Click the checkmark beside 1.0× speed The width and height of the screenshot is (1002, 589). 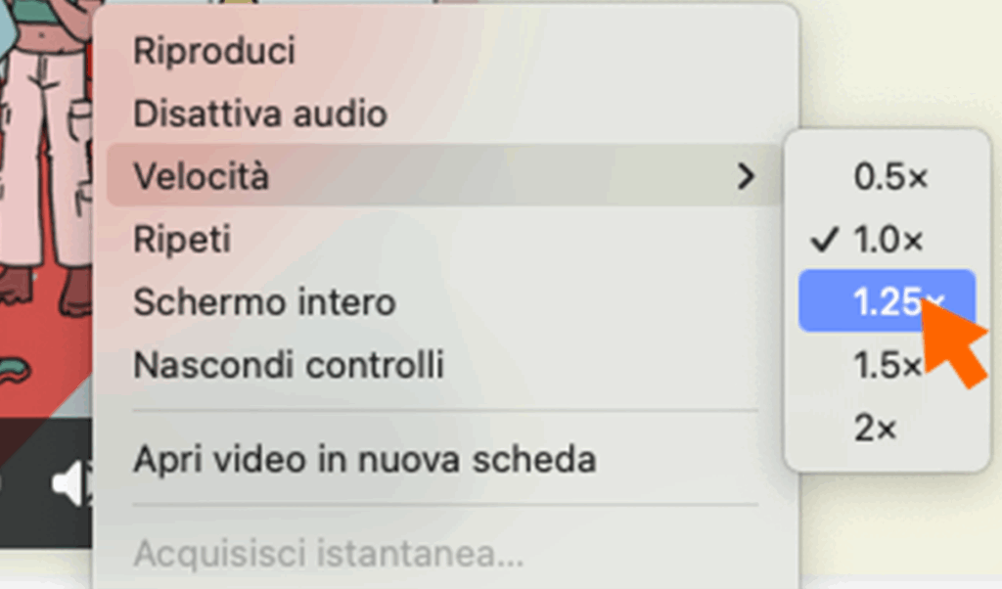click(827, 239)
